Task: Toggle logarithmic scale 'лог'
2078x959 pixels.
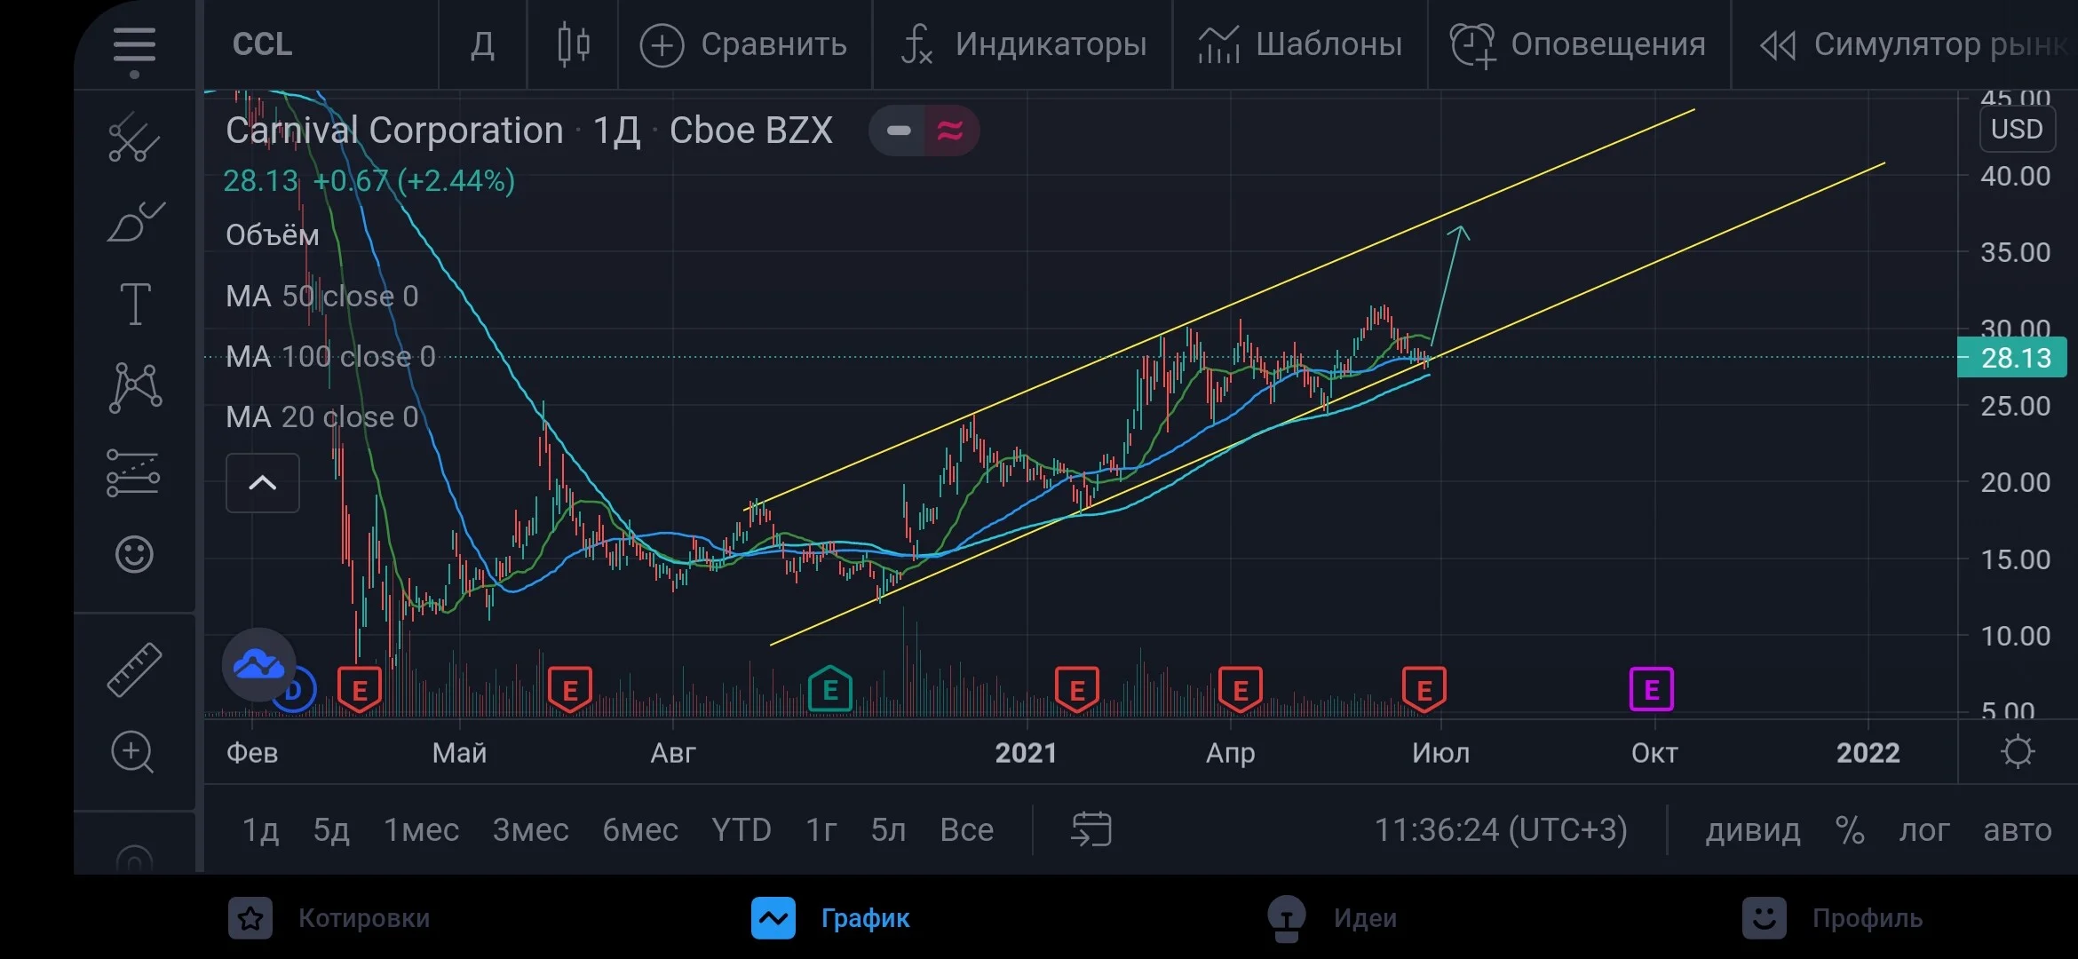Action: click(x=1924, y=830)
